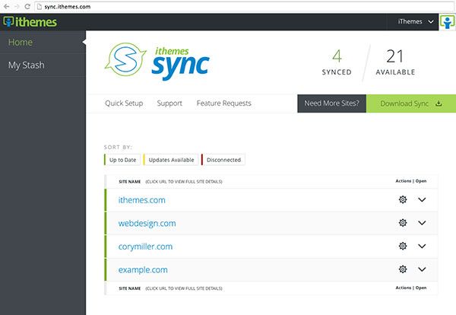The image size is (456, 315).
Task: Click the page icon in the address bar
Action: point(40,6)
